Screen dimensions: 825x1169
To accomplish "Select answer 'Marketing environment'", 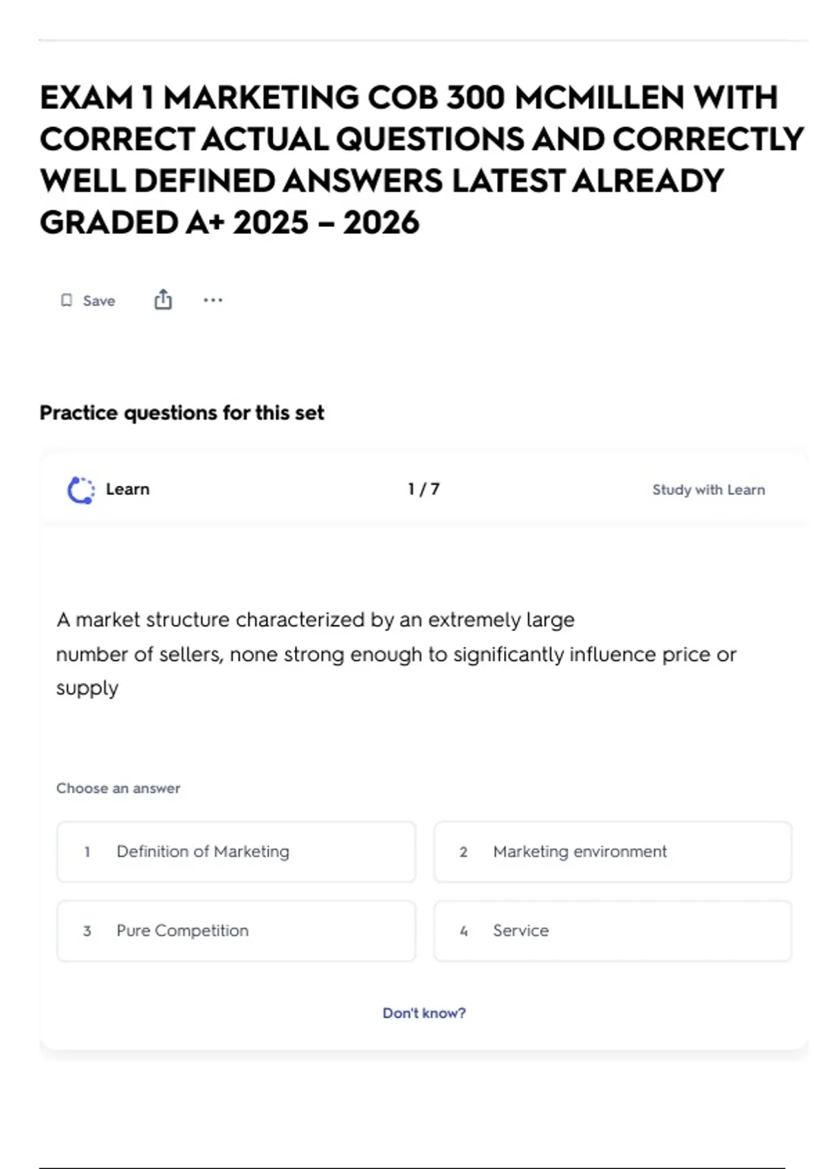I will coord(613,851).
